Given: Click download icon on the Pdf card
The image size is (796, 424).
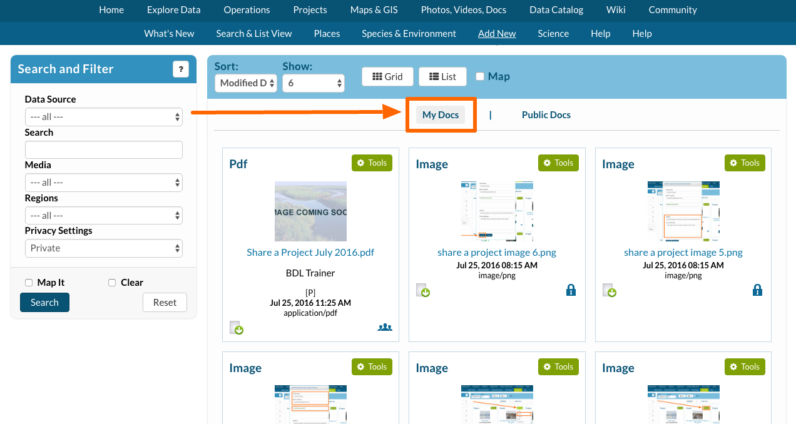Looking at the screenshot, I should (236, 327).
